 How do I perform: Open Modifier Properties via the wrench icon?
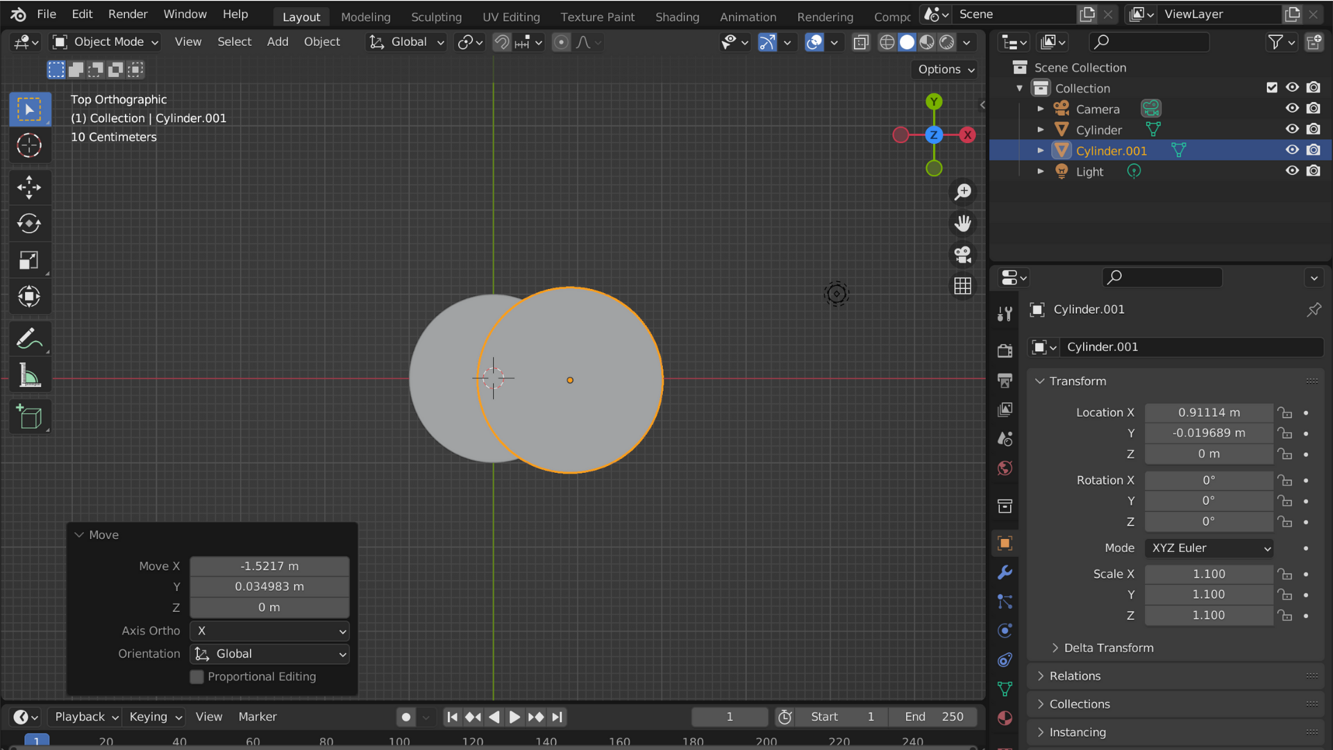click(x=1005, y=572)
